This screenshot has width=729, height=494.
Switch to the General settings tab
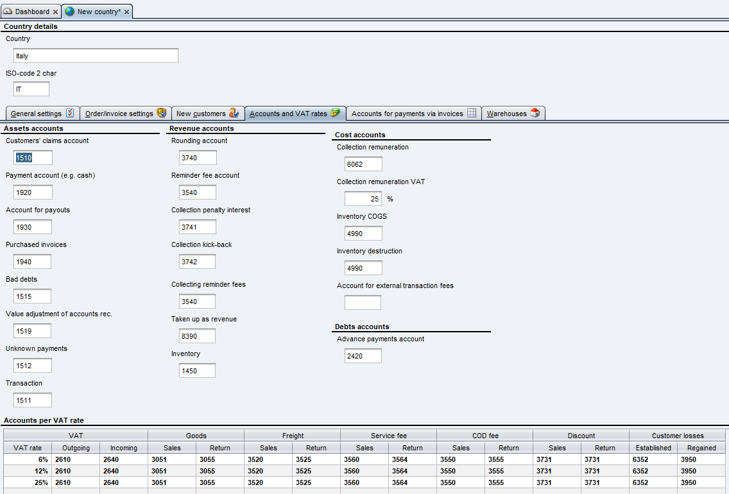click(37, 114)
